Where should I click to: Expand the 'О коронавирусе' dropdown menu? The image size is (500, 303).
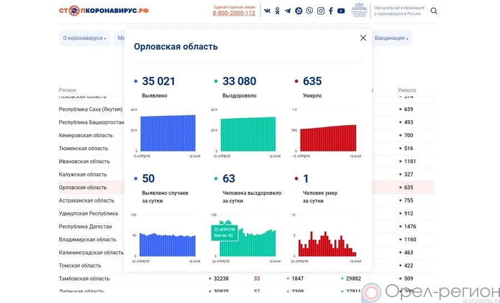click(84, 38)
